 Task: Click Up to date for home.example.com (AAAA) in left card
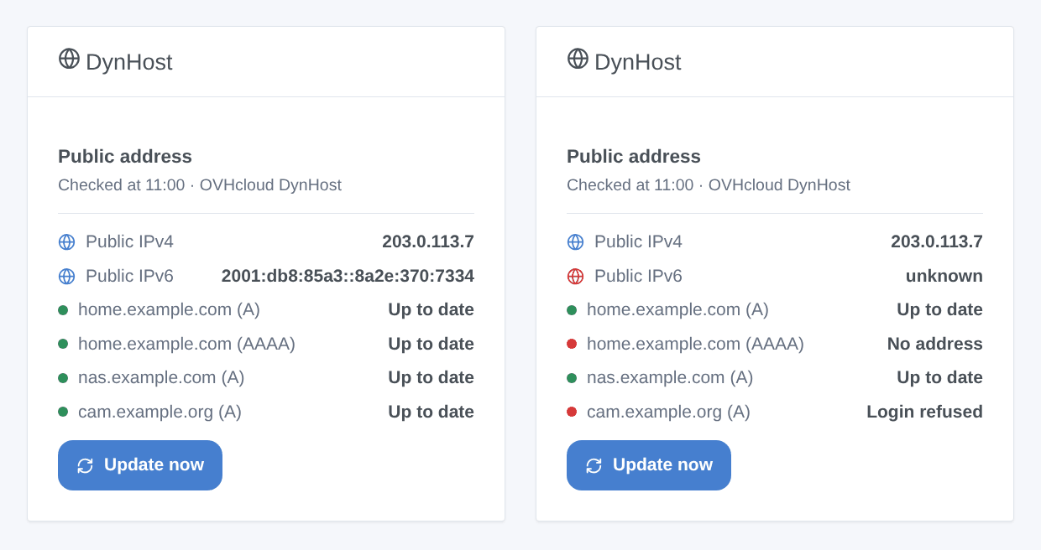[x=431, y=344]
